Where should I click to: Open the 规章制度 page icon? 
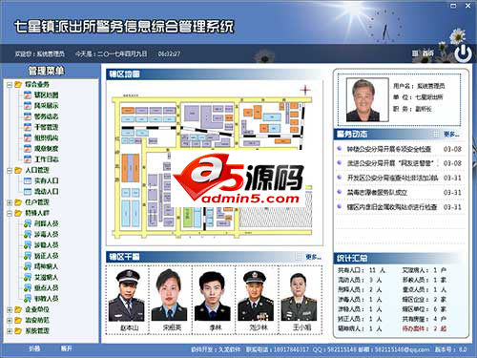28,148
